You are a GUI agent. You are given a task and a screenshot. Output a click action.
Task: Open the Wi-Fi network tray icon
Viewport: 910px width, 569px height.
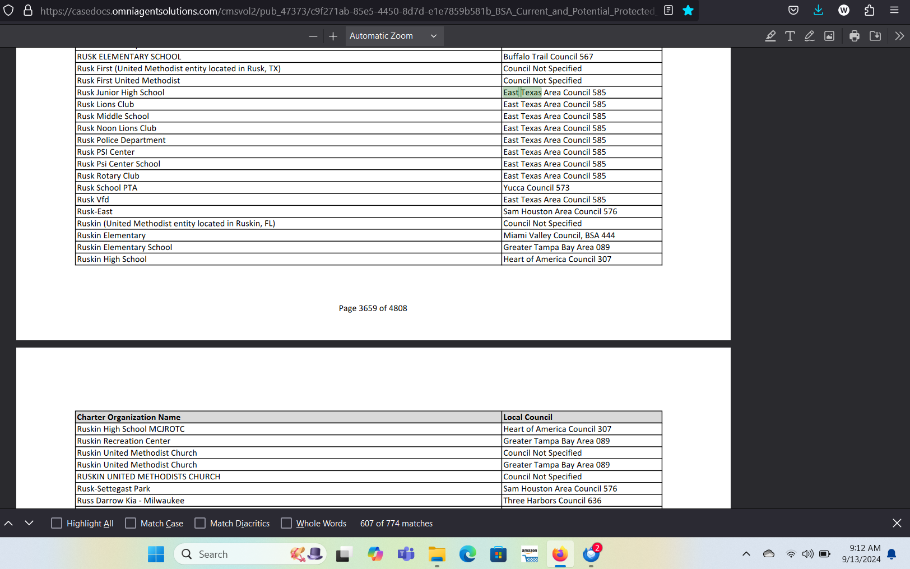791,554
